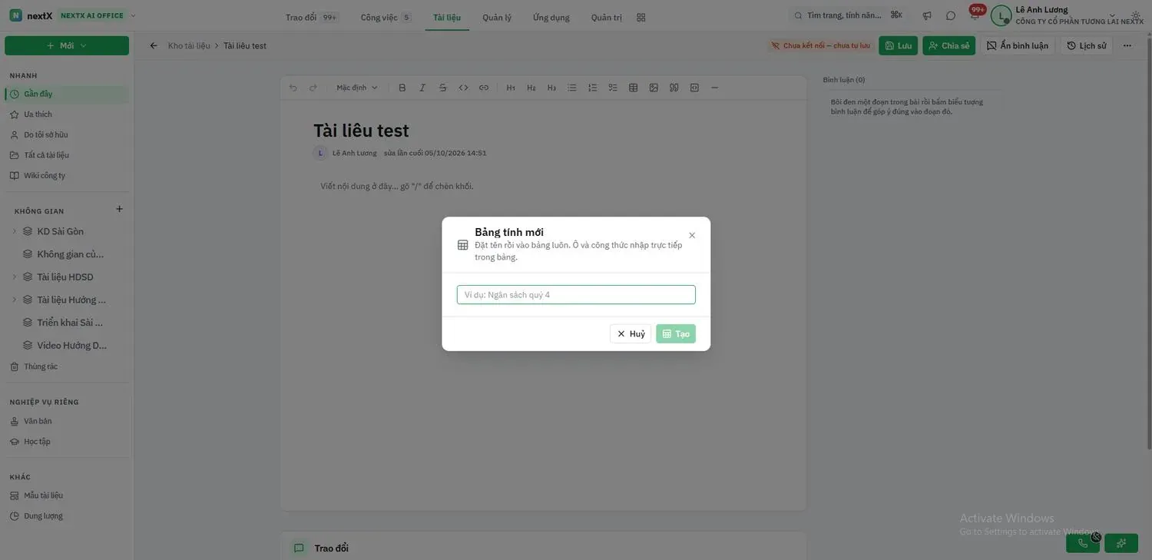Toggle bold formatting in the editor toolbar
1152x560 pixels.
click(402, 88)
